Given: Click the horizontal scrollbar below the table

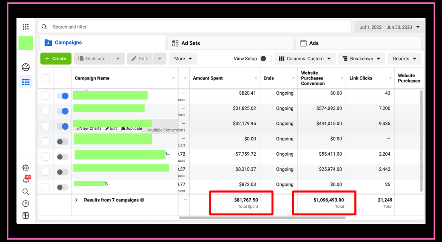Looking at the screenshot, I should click(x=262, y=218).
